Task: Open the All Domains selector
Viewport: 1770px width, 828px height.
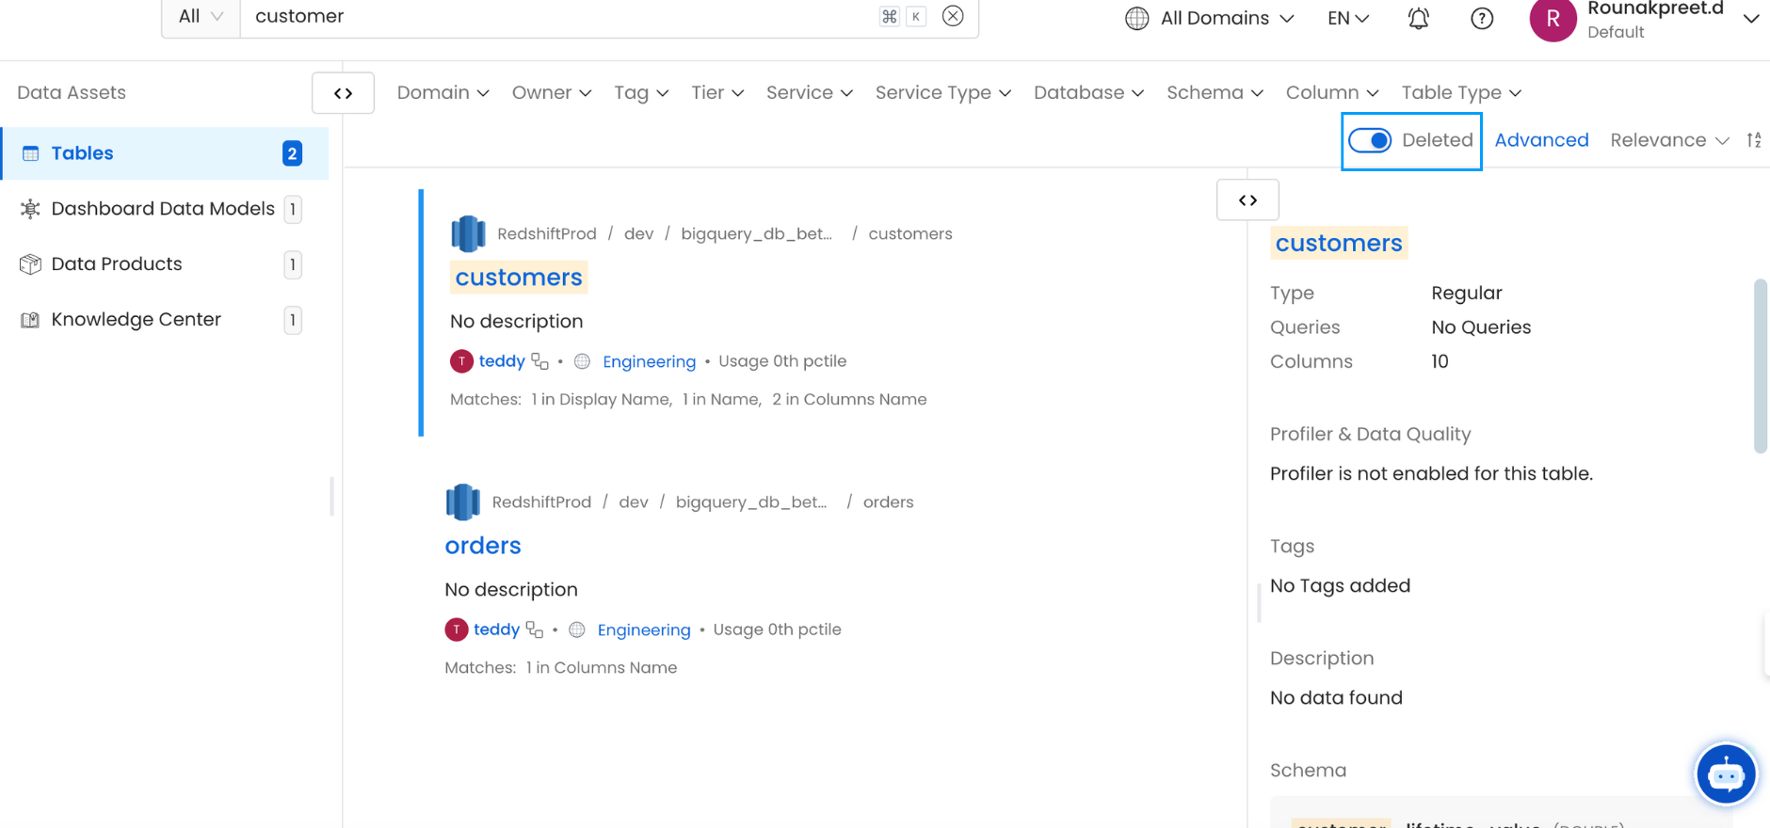Action: 1210,19
